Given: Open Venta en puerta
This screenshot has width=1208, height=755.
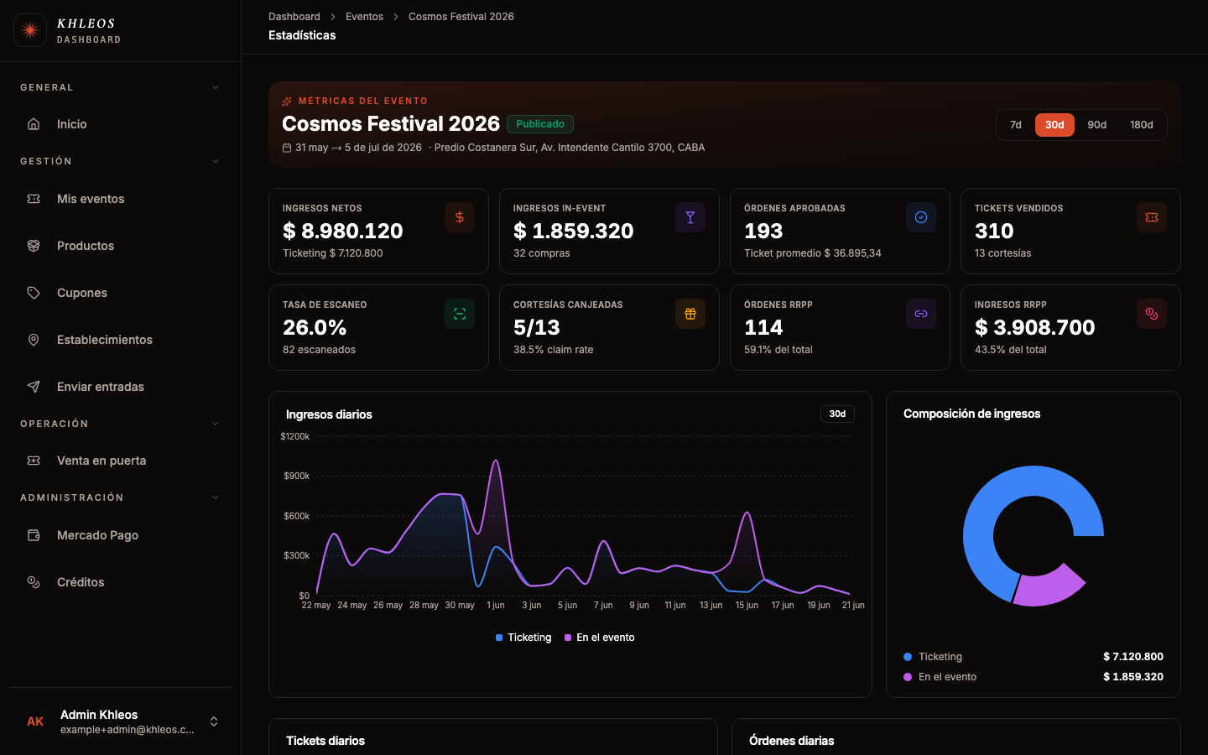Looking at the screenshot, I should click(x=120, y=461).
